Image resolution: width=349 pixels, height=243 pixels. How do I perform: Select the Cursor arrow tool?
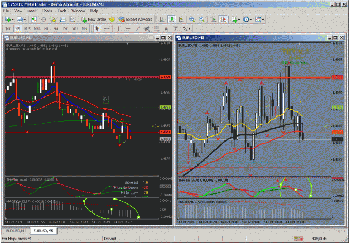[x=97, y=28]
